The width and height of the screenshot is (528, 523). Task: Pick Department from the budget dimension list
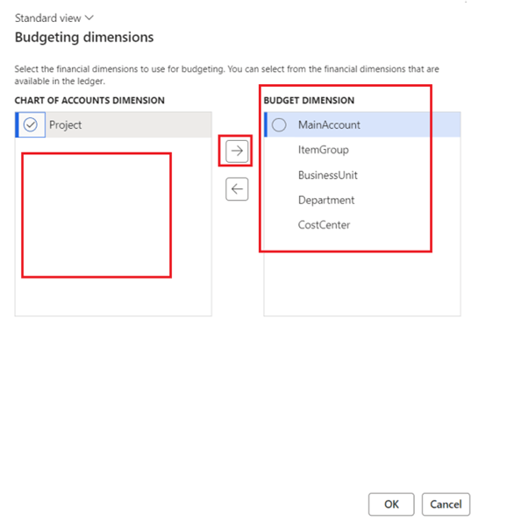(325, 200)
